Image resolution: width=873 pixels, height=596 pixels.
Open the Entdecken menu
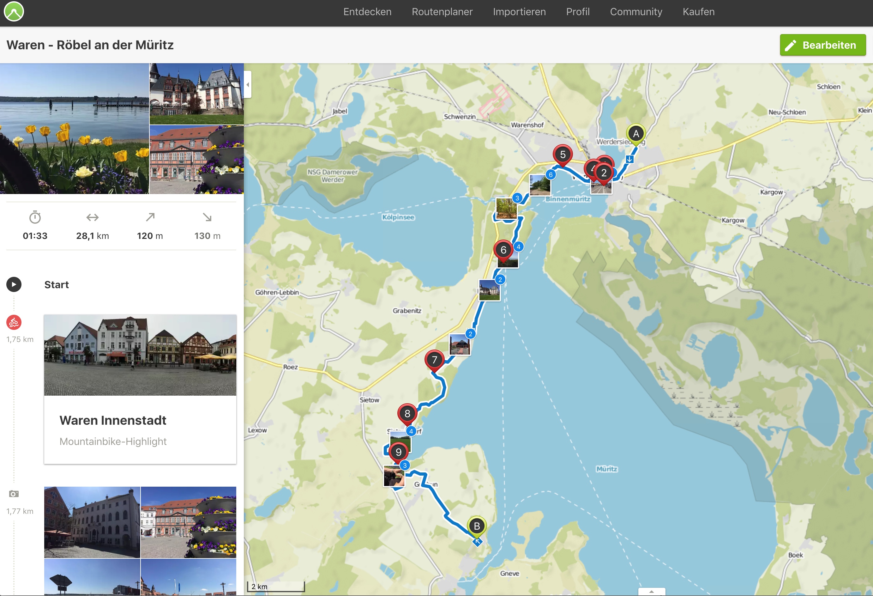coord(367,12)
